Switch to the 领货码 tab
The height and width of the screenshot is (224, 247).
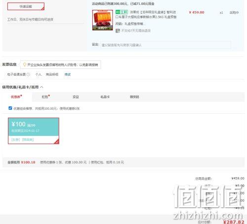tap(134, 97)
